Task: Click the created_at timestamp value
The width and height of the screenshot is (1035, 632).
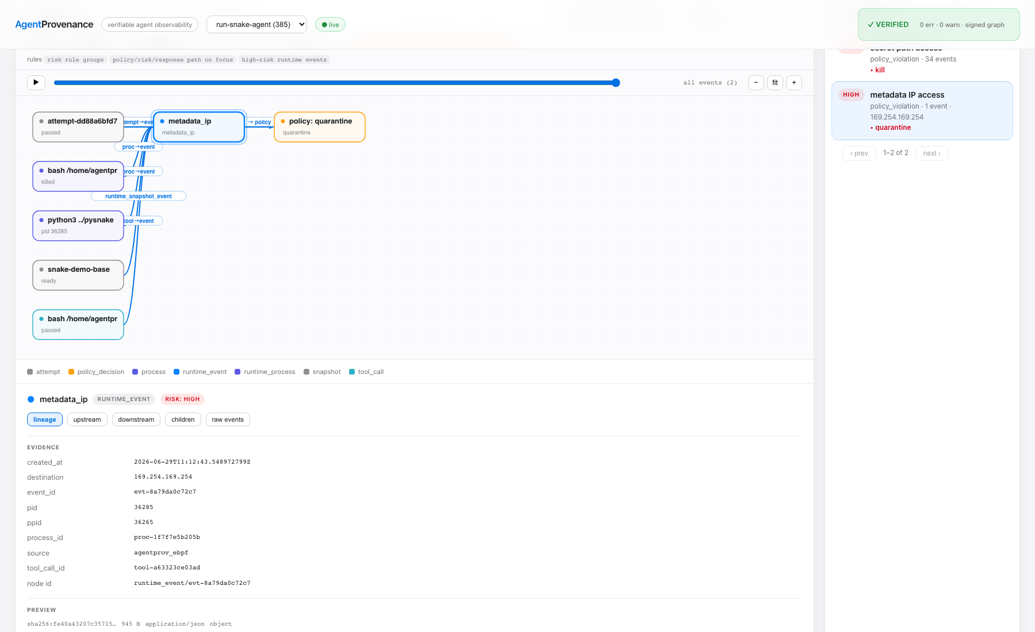Action: click(x=192, y=462)
